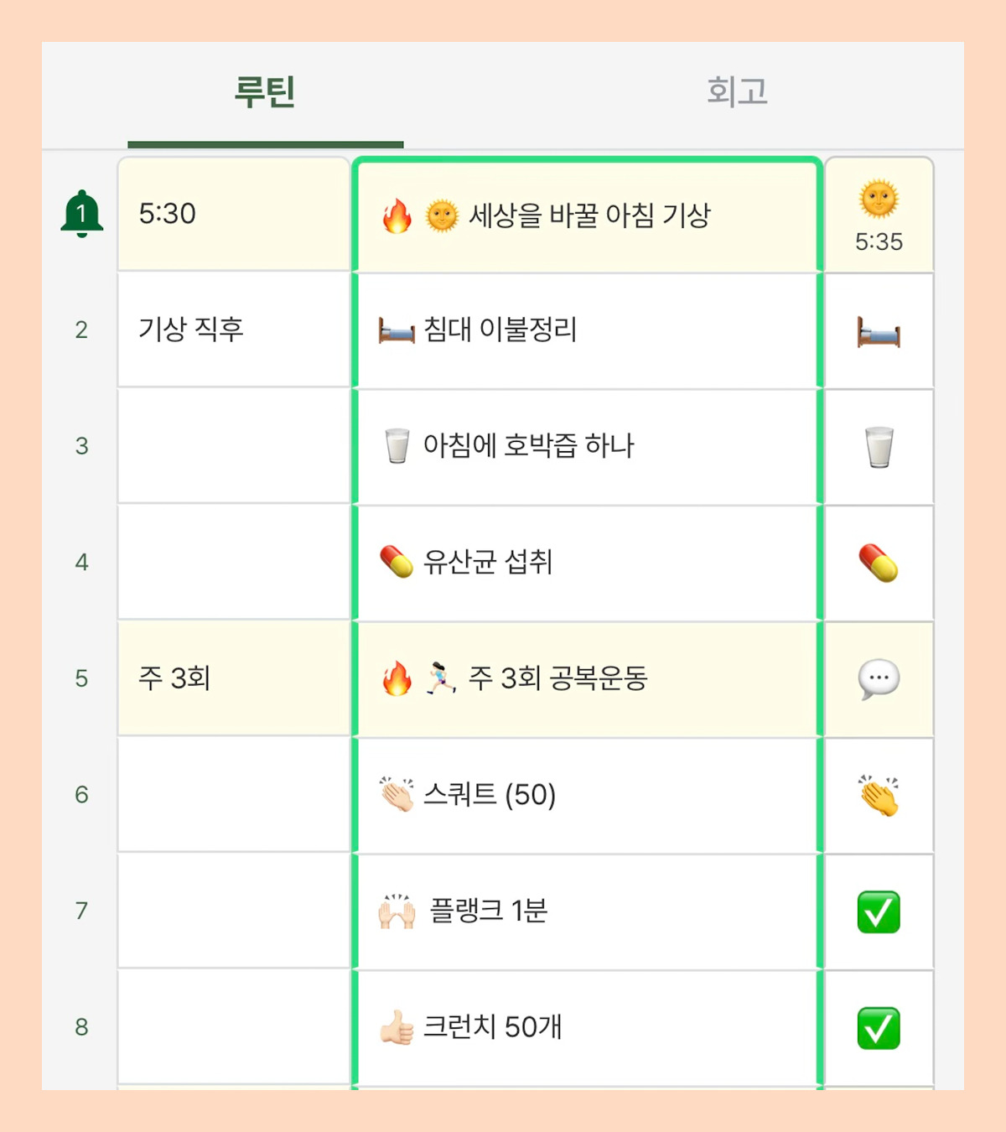Switch to the 회고 tab
The height and width of the screenshot is (1132, 1006).
click(x=736, y=92)
